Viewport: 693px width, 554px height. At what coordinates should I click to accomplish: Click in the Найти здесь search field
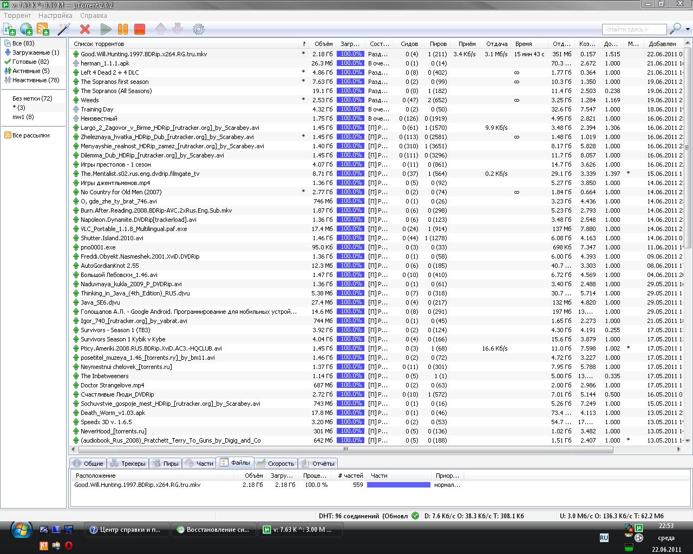coord(633,29)
